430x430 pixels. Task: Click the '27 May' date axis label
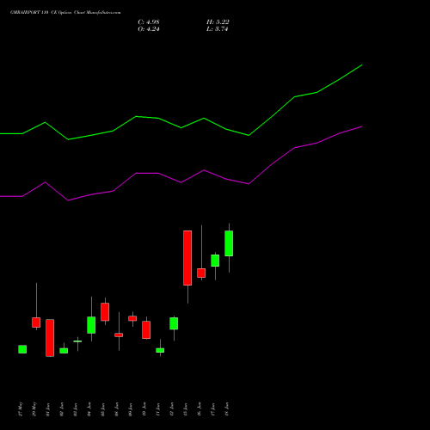[21, 409]
